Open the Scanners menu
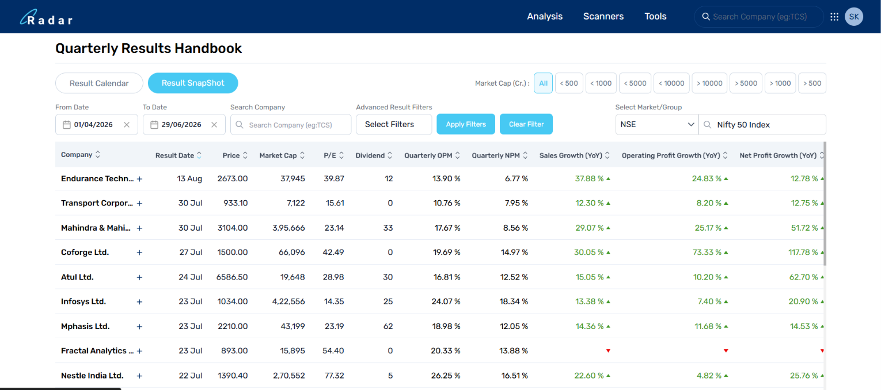This screenshot has width=881, height=390. click(x=603, y=17)
